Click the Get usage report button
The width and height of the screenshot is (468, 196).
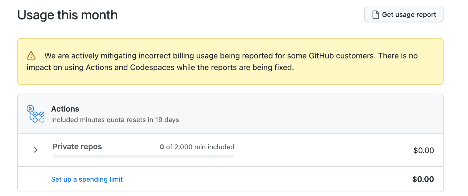pos(404,15)
